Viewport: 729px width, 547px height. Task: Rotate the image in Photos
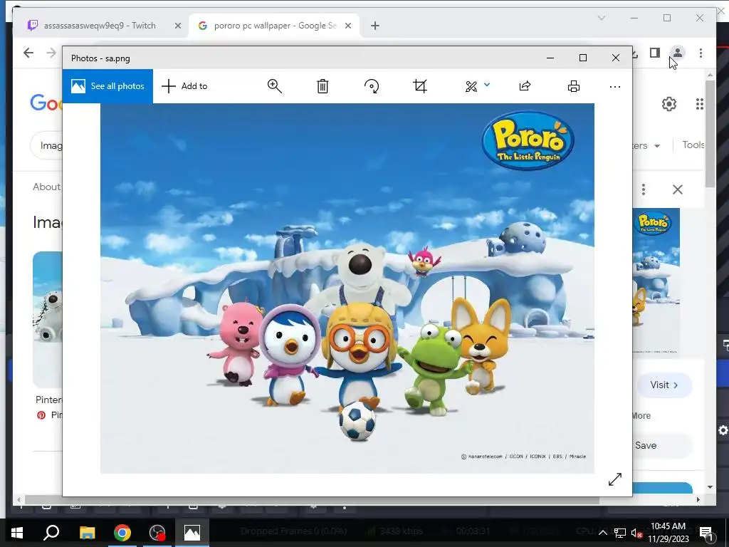click(x=372, y=86)
